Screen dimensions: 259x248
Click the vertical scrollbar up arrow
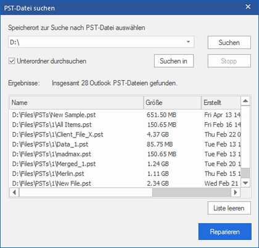pos(245,101)
